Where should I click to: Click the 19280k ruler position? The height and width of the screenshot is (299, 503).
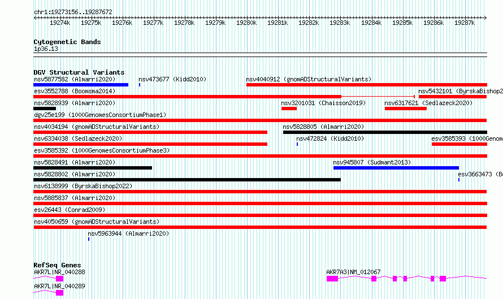coord(246,23)
